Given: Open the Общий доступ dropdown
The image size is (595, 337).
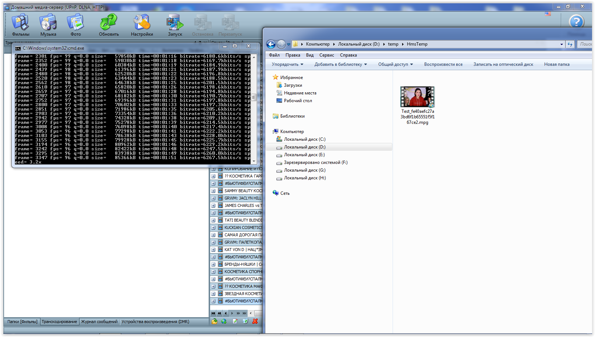Looking at the screenshot, I should click(x=395, y=64).
